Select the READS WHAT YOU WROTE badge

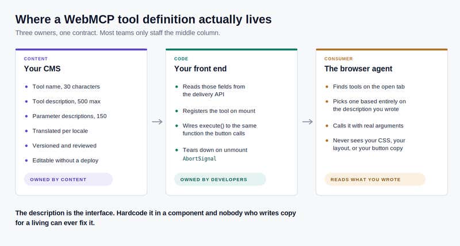click(x=375, y=179)
